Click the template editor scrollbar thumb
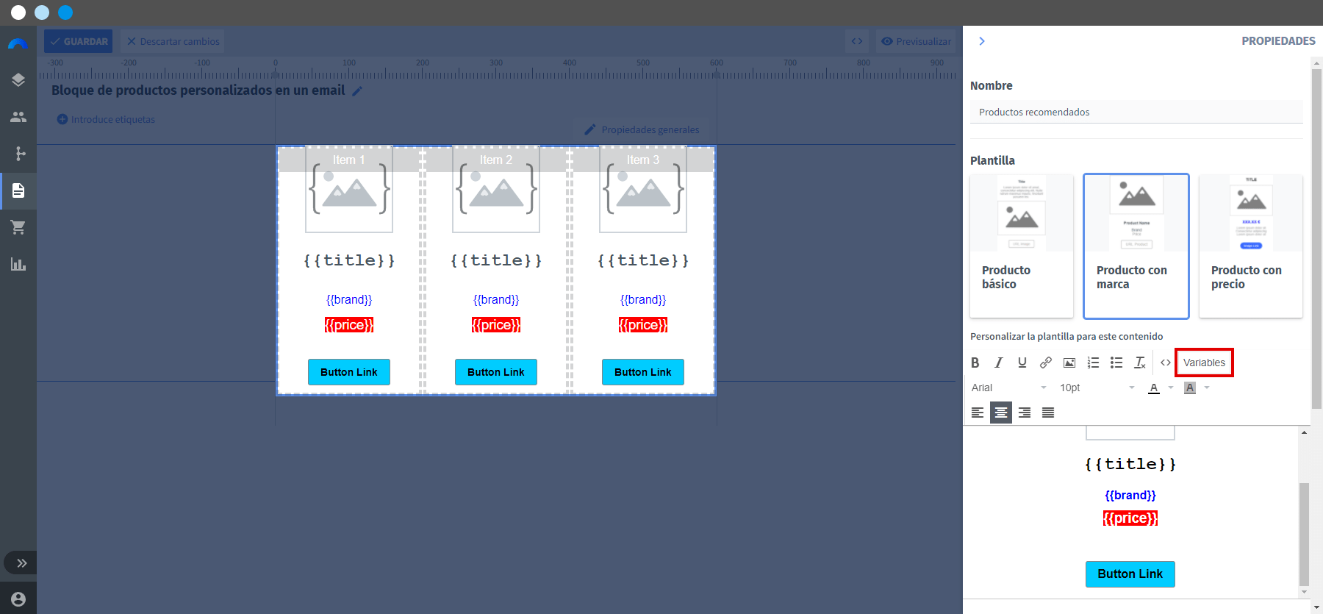Image resolution: width=1323 pixels, height=614 pixels. (1305, 534)
